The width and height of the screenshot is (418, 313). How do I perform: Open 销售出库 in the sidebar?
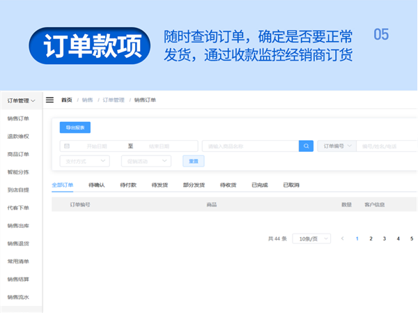click(18, 226)
